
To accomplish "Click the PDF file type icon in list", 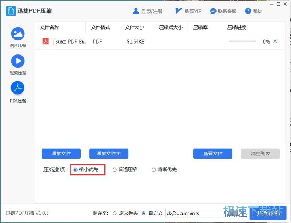I will coord(46,41).
